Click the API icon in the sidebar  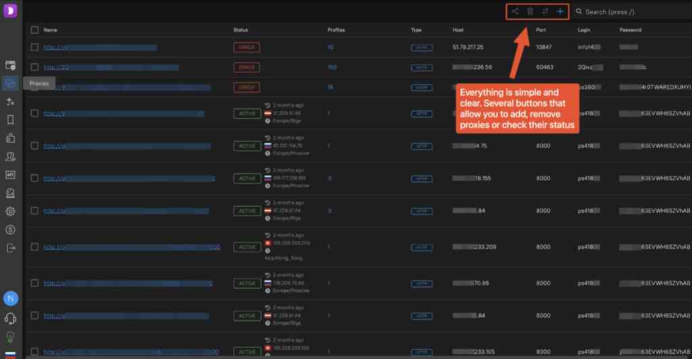point(10,174)
